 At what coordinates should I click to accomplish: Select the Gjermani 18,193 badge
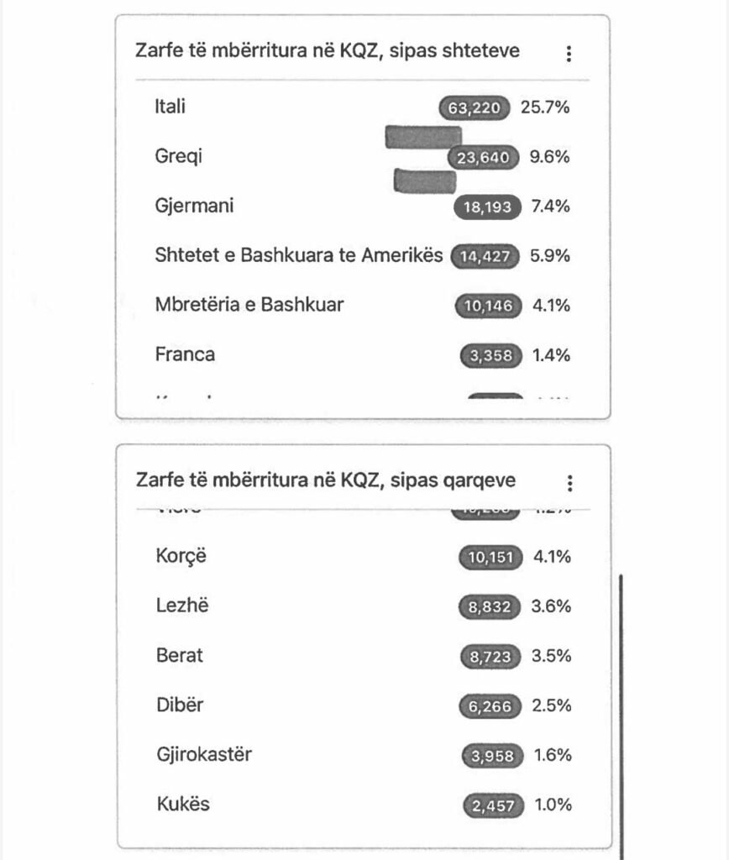pyautogui.click(x=487, y=207)
